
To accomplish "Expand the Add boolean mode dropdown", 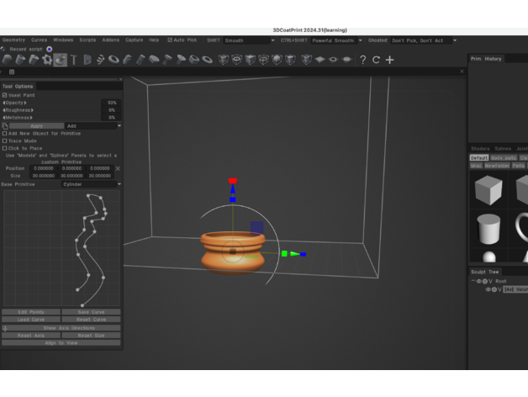I will point(93,126).
